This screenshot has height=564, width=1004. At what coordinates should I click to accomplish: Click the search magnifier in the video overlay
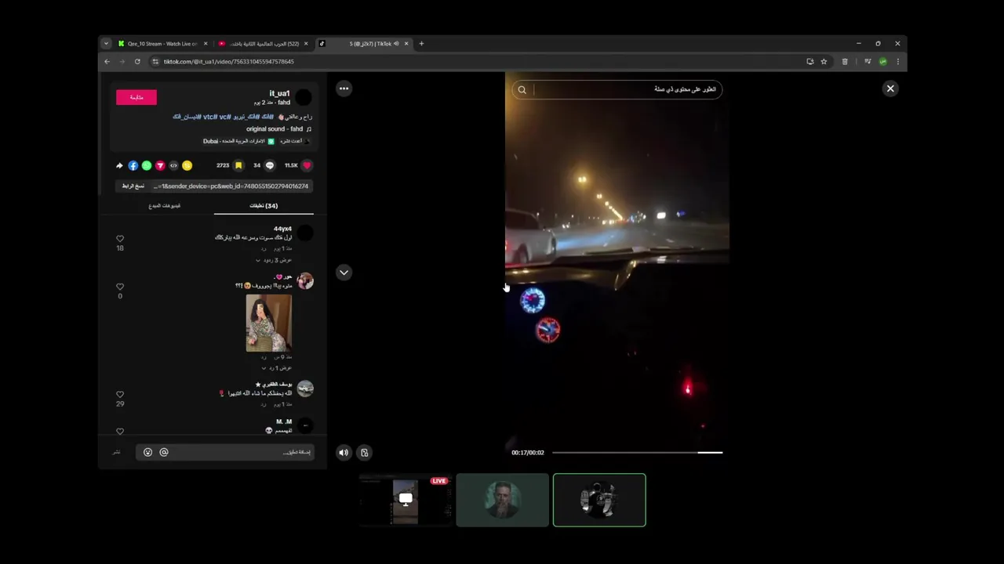tap(522, 89)
